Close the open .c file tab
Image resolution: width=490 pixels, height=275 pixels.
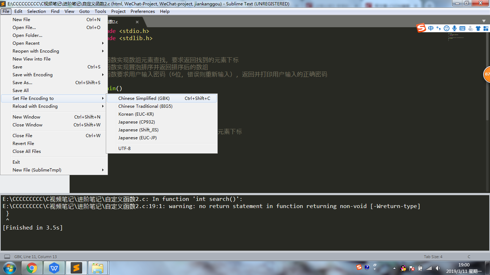137,22
